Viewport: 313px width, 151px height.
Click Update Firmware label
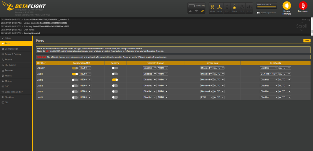coord(287,12)
